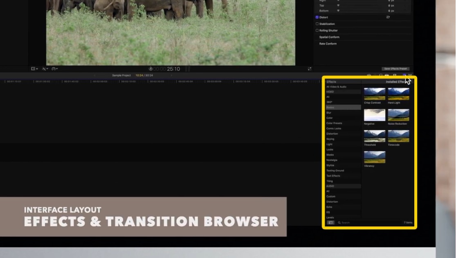This screenshot has width=456, height=258.
Task: Enable the Stabilization checkbox
Action: (317, 24)
